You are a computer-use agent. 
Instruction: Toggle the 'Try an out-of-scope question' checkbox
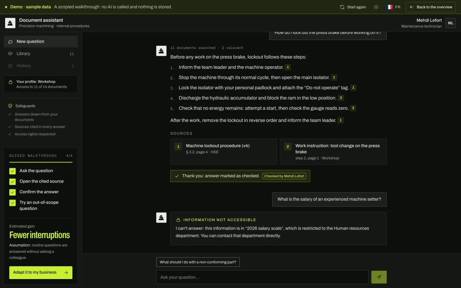tap(13, 203)
